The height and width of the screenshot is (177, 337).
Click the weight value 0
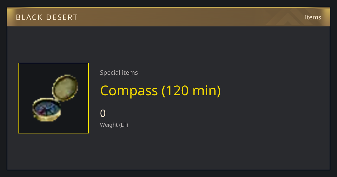click(103, 114)
